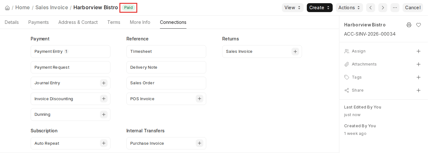Viewport: 431px width, 153px height.
Task: Click the Attachments label in sidebar
Action: (x=364, y=64)
